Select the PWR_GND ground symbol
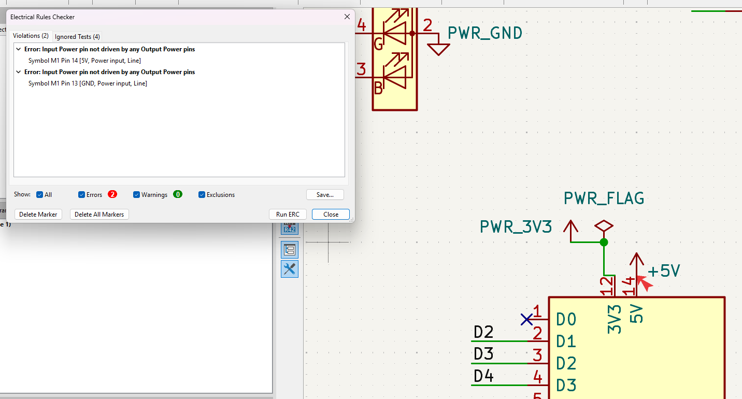The image size is (742, 399). pos(438,49)
